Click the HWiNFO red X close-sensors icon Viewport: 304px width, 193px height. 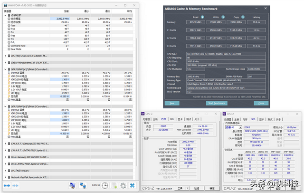(x=133, y=185)
